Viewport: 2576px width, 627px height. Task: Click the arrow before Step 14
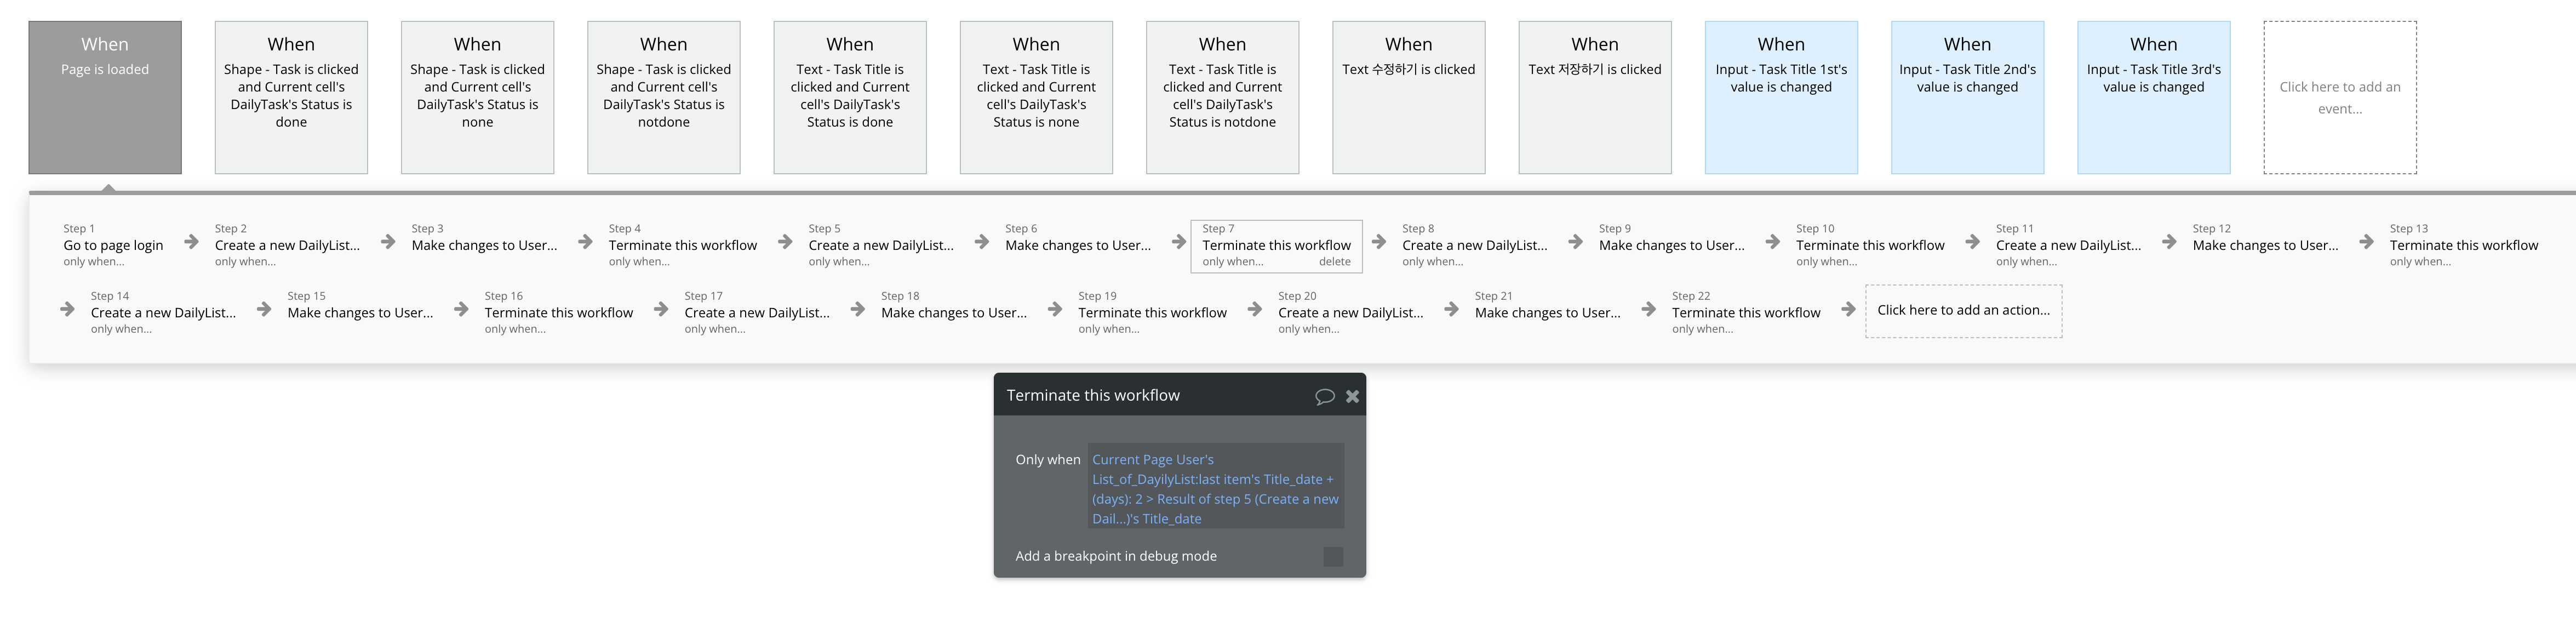67,309
